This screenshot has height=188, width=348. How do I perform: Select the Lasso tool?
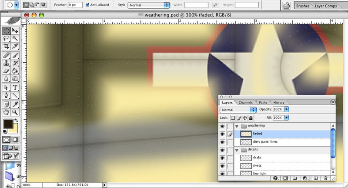(7, 38)
